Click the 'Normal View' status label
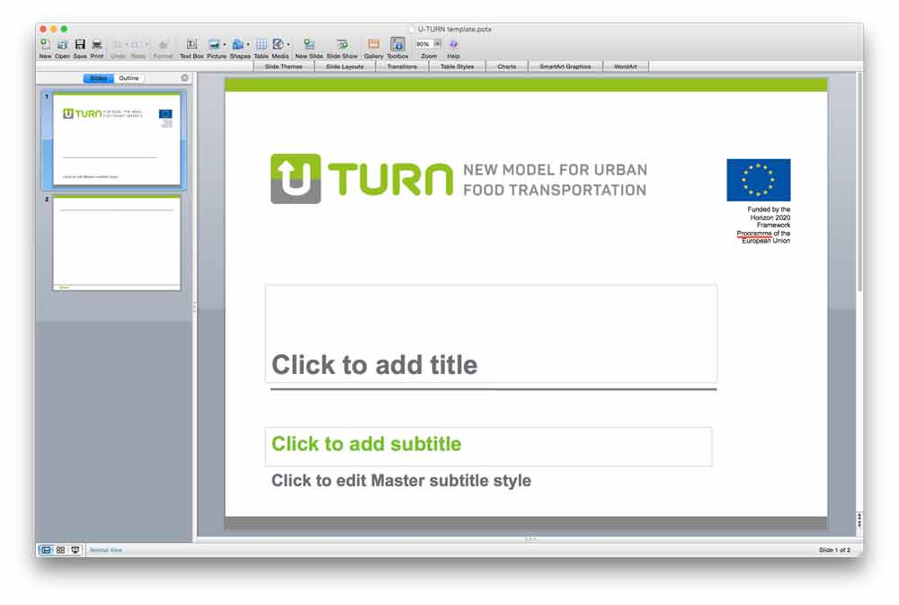The height and width of the screenshot is (605, 899). click(106, 550)
